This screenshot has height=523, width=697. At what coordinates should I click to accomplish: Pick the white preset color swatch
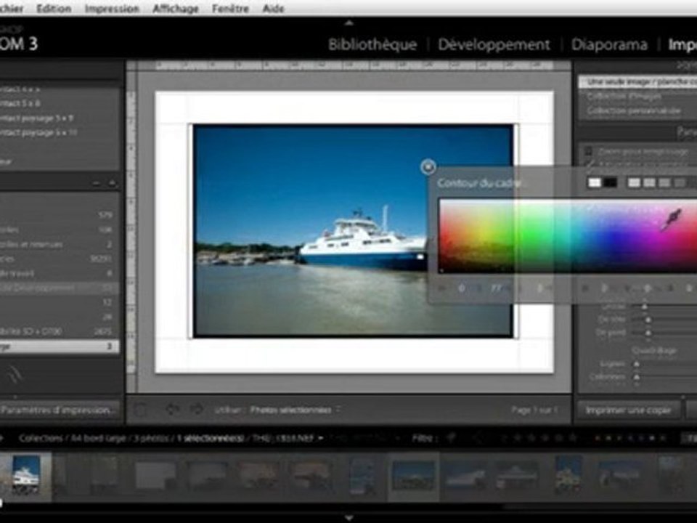click(x=595, y=182)
